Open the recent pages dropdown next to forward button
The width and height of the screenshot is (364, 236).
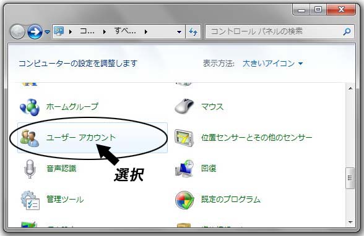pyautogui.click(x=47, y=32)
